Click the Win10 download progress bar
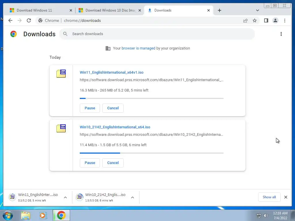 pyautogui.click(x=152, y=153)
